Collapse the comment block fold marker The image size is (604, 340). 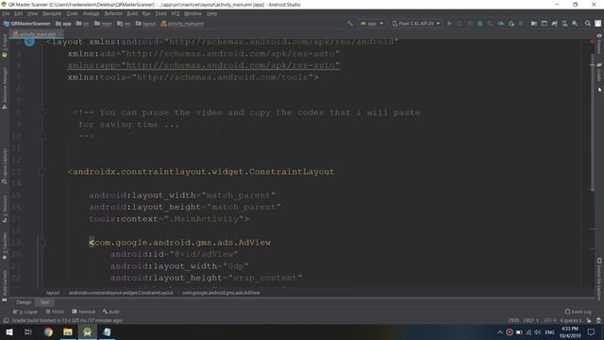[42, 112]
